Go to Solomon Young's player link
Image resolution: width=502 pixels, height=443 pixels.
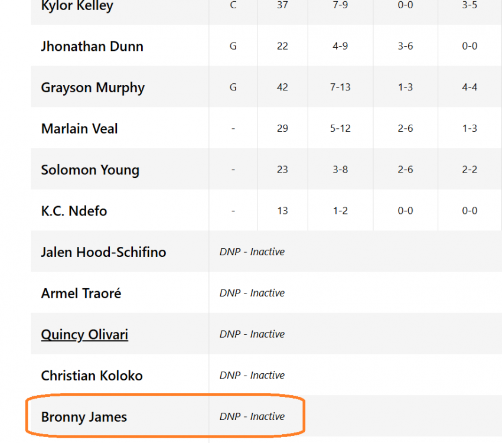pyautogui.click(x=90, y=170)
